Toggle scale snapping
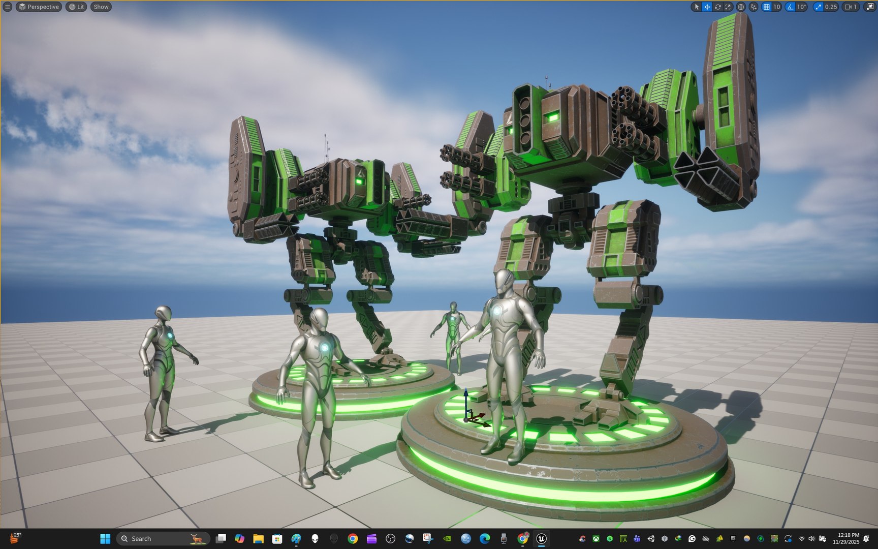 (818, 7)
